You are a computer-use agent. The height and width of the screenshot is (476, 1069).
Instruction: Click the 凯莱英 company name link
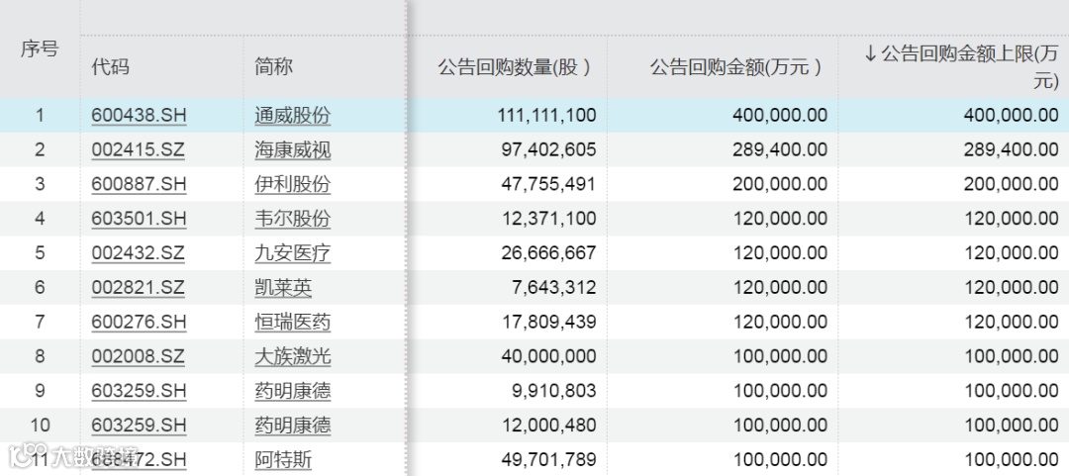click(x=284, y=288)
